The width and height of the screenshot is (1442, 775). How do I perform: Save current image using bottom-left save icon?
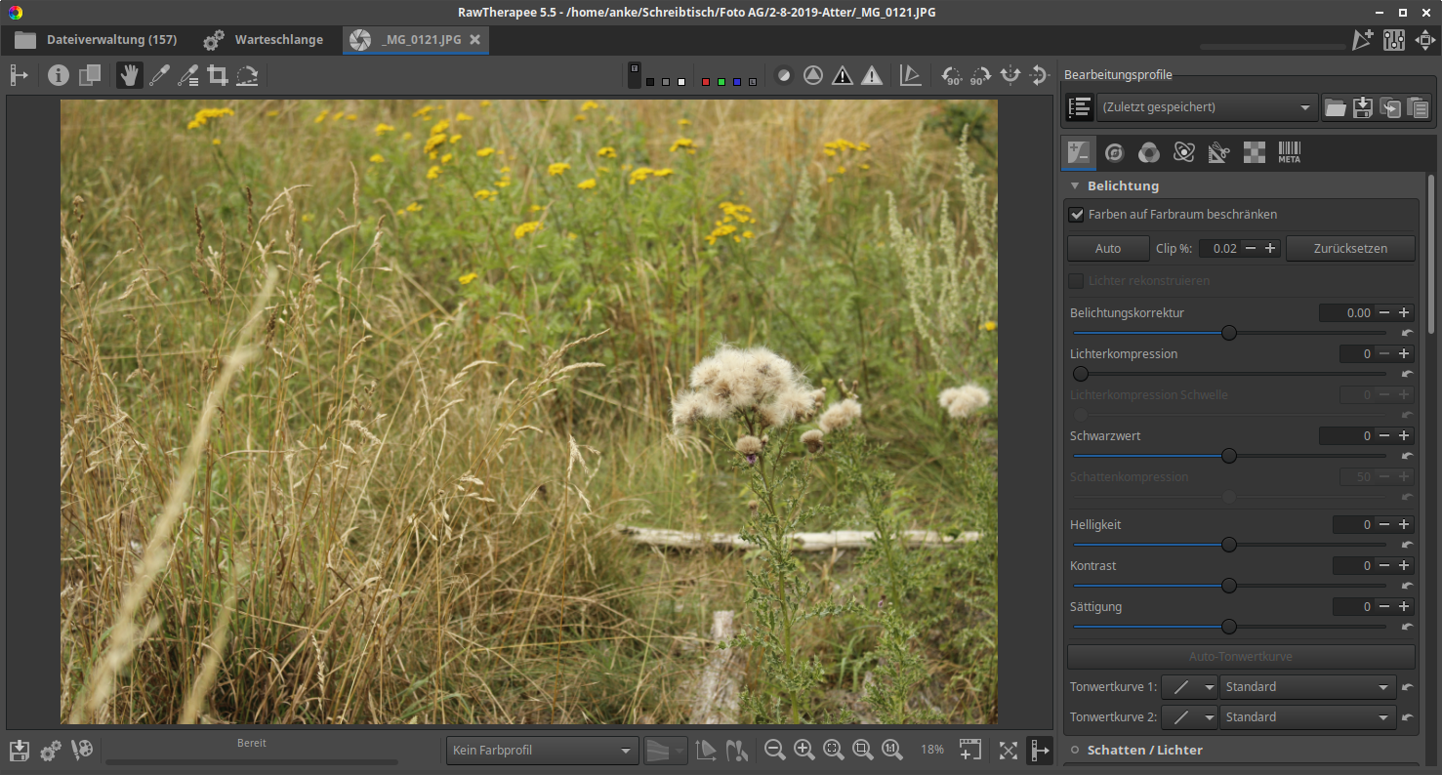tap(20, 750)
